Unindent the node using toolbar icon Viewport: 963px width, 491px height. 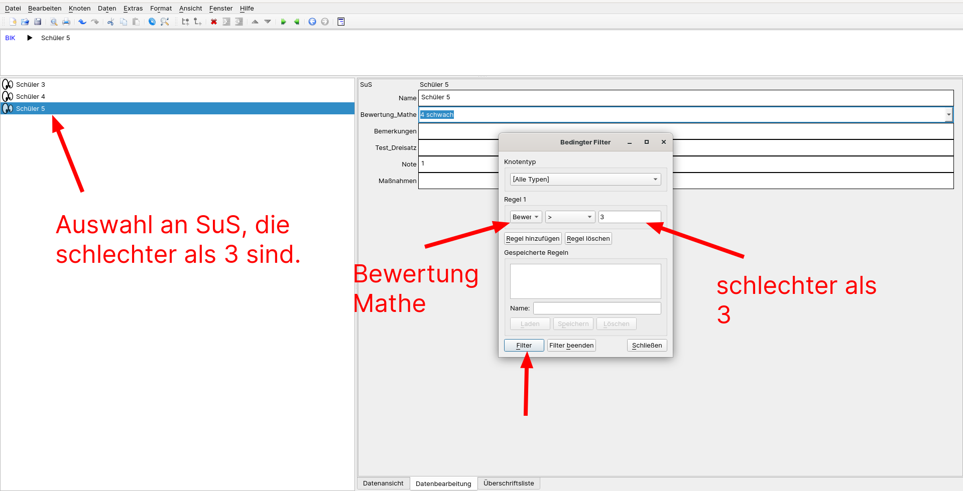click(239, 22)
